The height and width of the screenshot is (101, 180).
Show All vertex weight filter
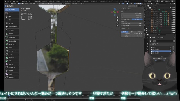[x=125, y=32]
